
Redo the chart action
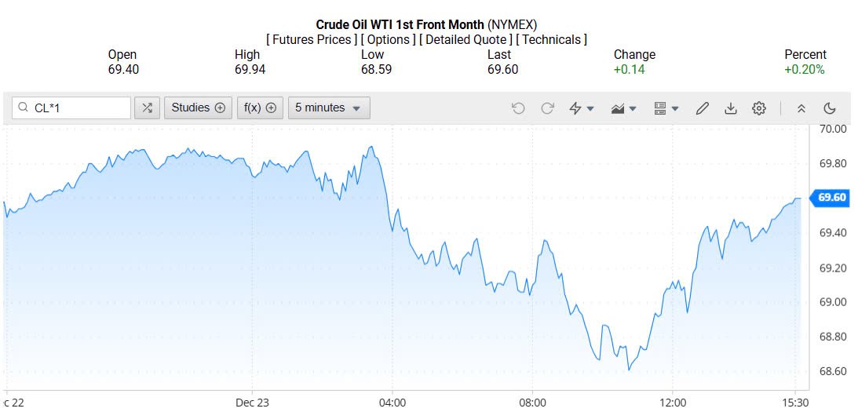(547, 108)
